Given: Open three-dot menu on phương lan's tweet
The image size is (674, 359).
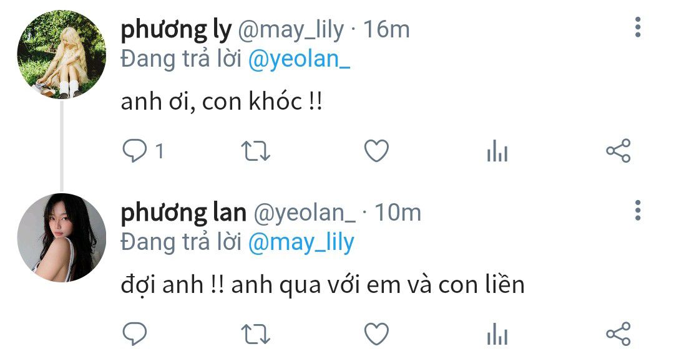Looking at the screenshot, I should click(x=638, y=211).
